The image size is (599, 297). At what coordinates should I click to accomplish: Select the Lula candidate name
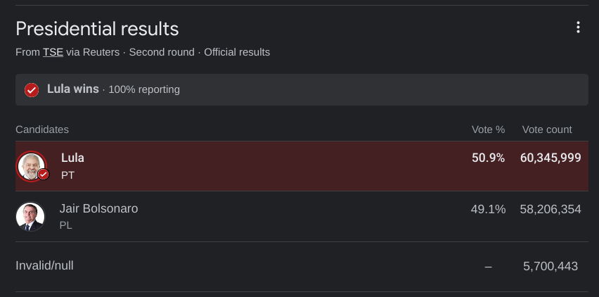72,158
